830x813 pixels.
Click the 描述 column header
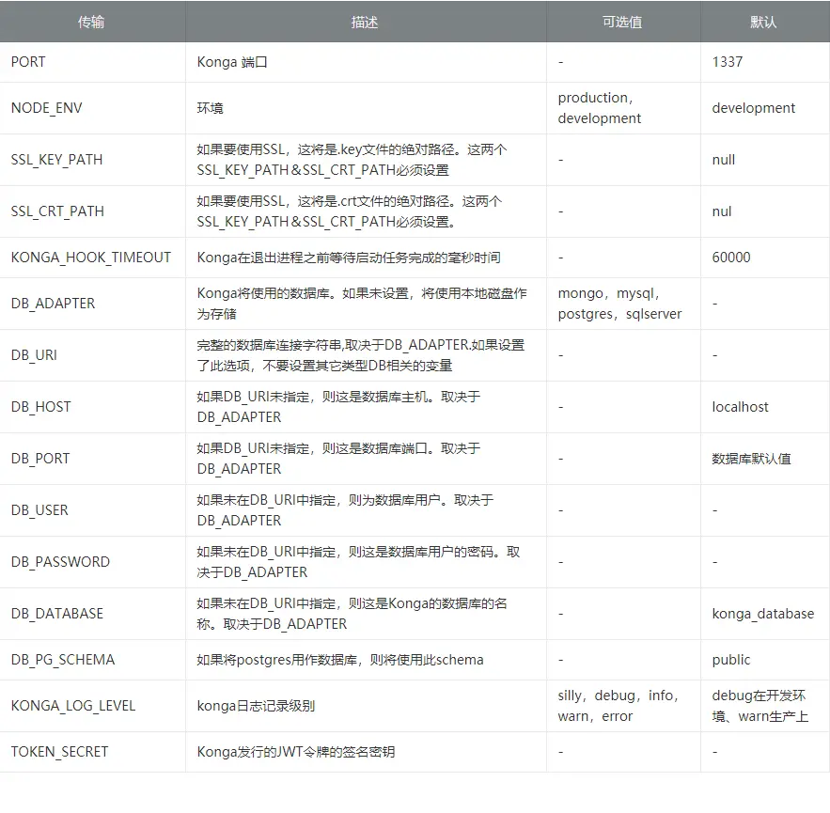365,22
